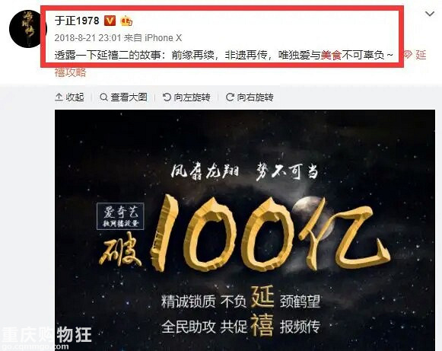Open 查看大图 to view the large image
Screen dimensions: 442x351
[x=123, y=97]
